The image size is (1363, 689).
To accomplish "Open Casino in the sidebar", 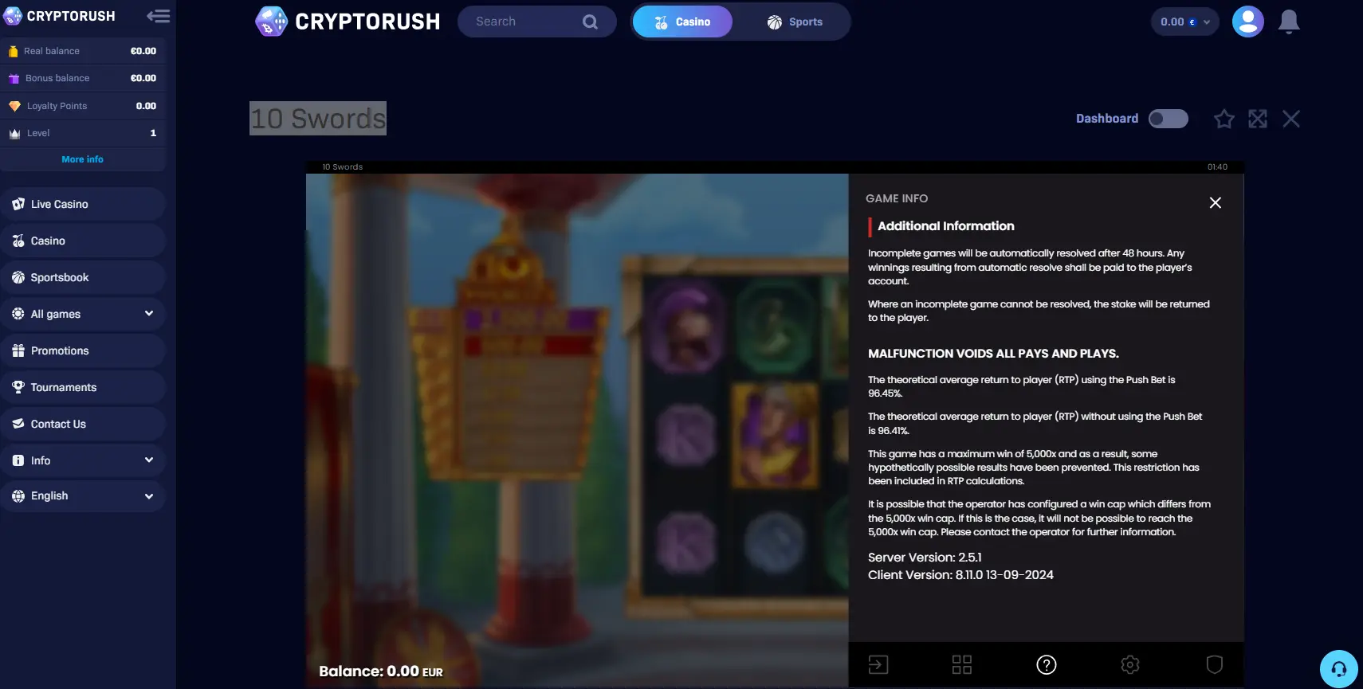I will click(x=83, y=241).
